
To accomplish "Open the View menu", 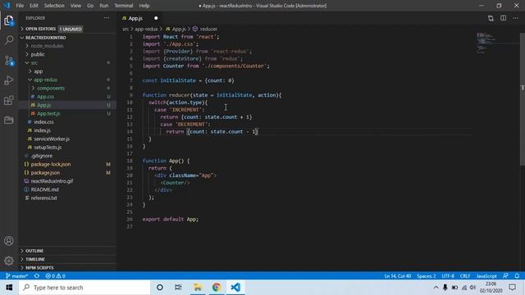I will click(x=75, y=6).
